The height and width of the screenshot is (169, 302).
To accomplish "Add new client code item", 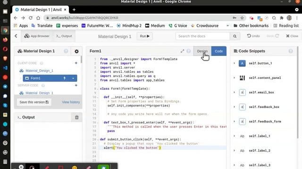I will (76, 63).
